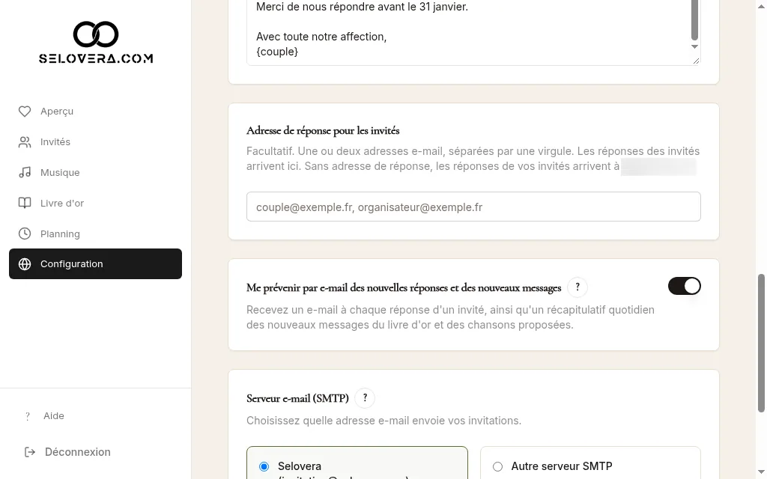Click the page vertical scrollbar thumb
767x479 pixels.
[x=761, y=343]
